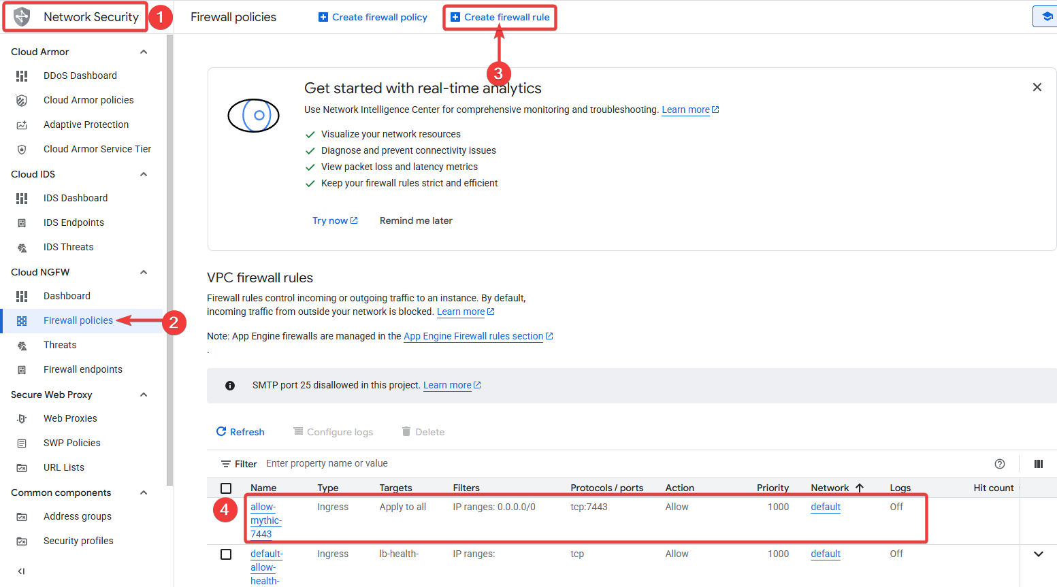This screenshot has width=1057, height=587.
Task: Click Create firewall rule
Action: coord(500,17)
